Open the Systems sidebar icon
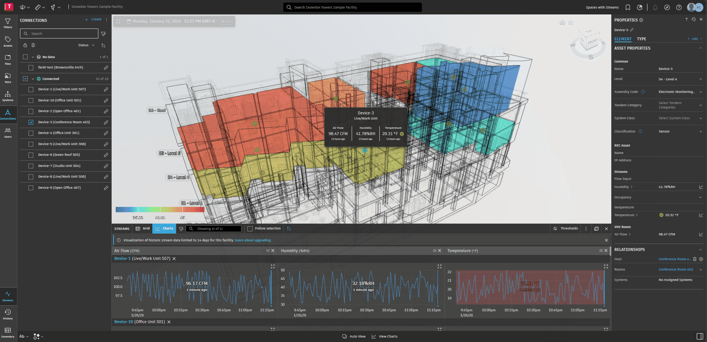This screenshot has height=342, width=707. pos(8,96)
